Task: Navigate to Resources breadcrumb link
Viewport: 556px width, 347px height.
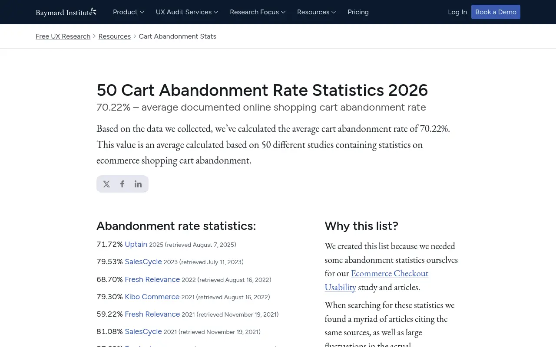Action: click(115, 36)
